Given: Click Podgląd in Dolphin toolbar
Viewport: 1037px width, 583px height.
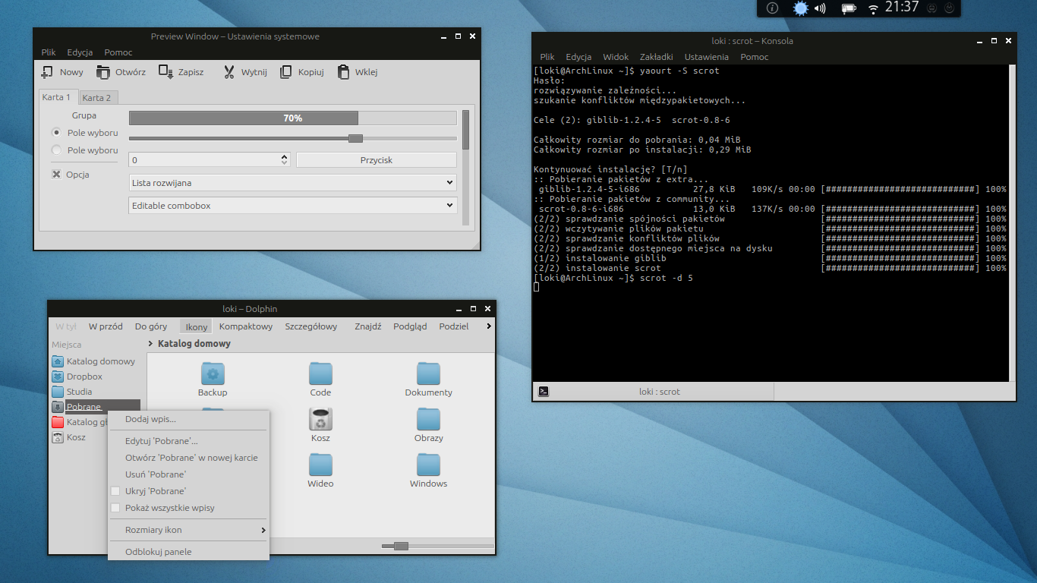Looking at the screenshot, I should coord(410,326).
